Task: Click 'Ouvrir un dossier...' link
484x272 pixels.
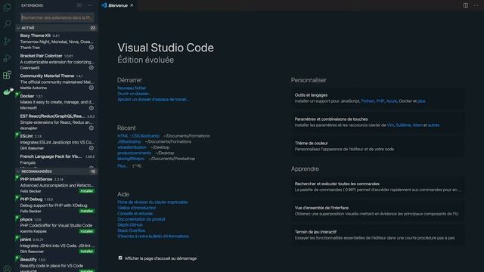Action: pyautogui.click(x=134, y=94)
